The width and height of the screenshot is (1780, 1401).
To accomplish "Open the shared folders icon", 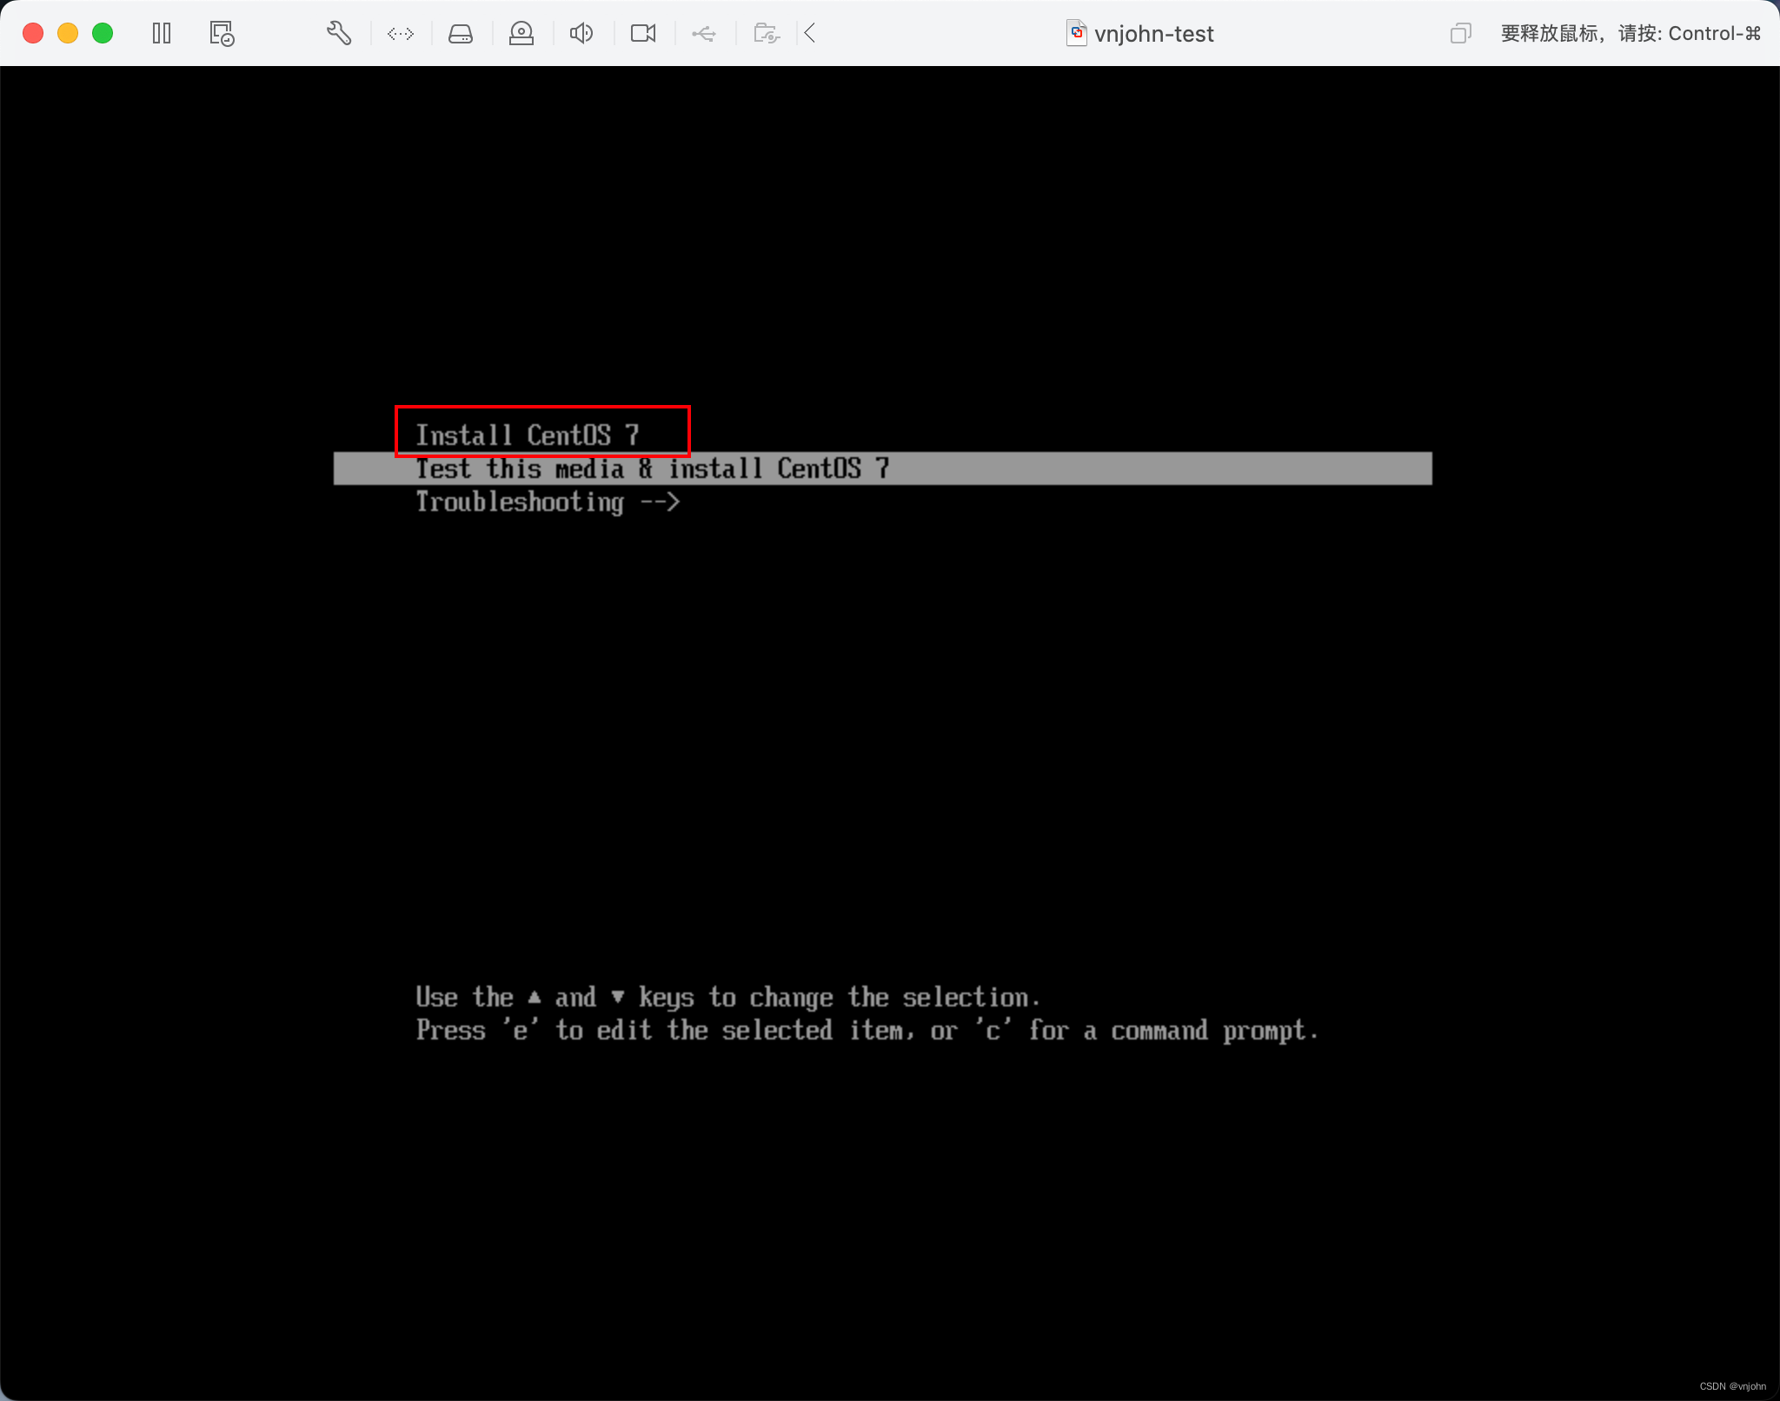I will [767, 34].
